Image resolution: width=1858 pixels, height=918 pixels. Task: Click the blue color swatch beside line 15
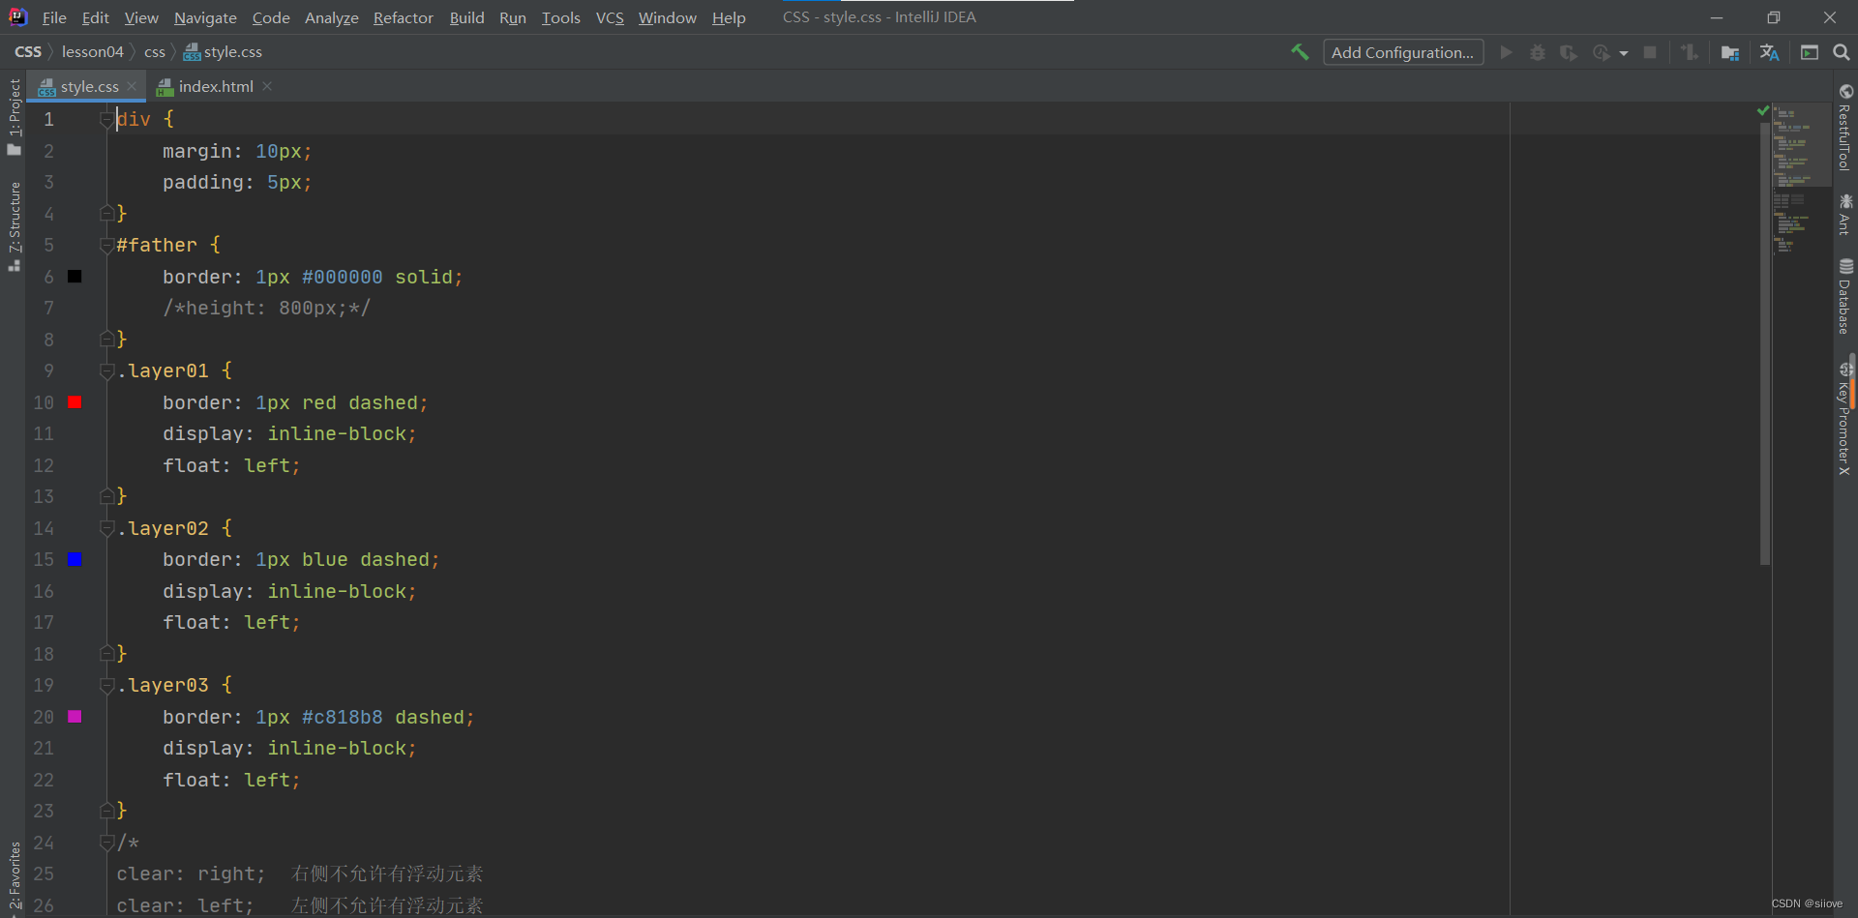click(75, 559)
